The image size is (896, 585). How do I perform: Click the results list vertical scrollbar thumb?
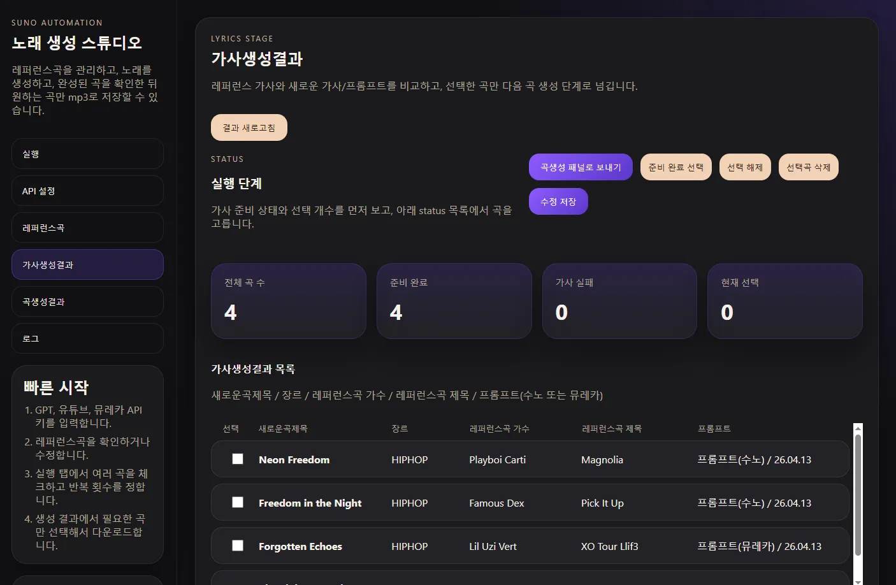click(x=858, y=494)
